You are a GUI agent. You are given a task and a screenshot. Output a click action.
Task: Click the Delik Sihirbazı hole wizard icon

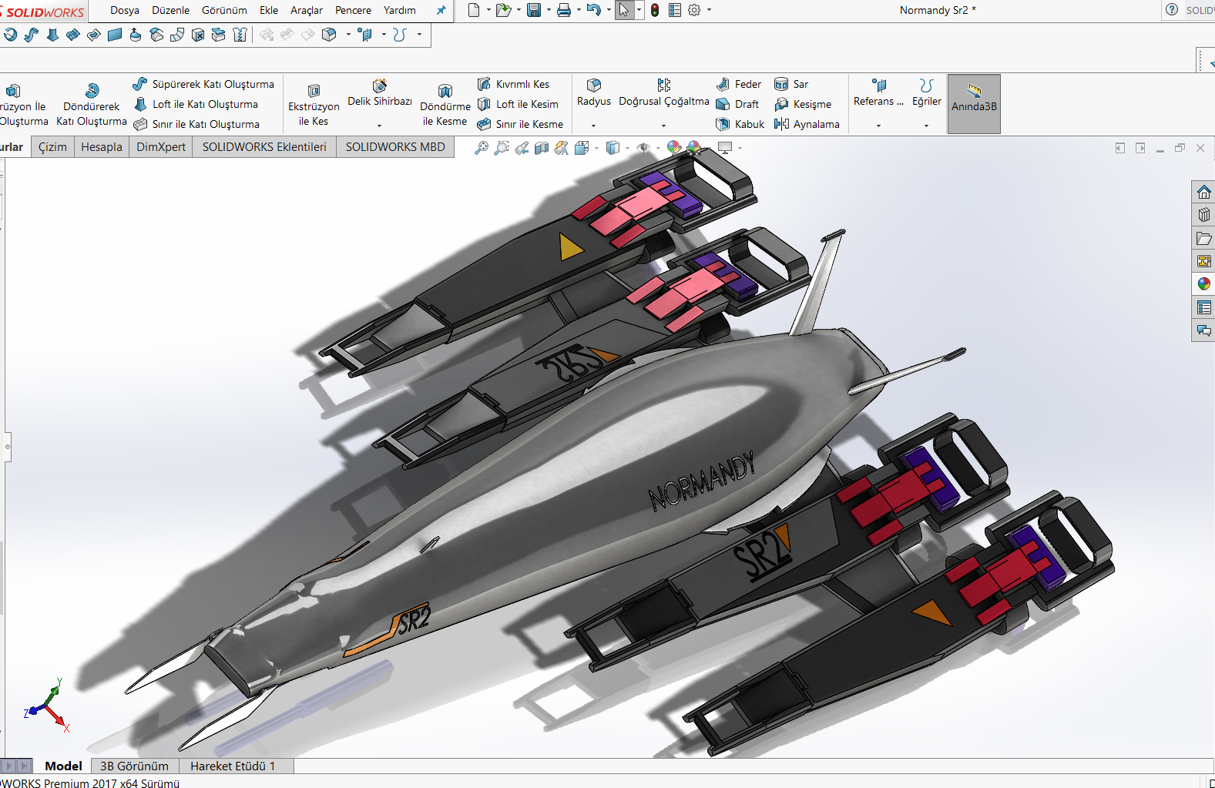[380, 86]
